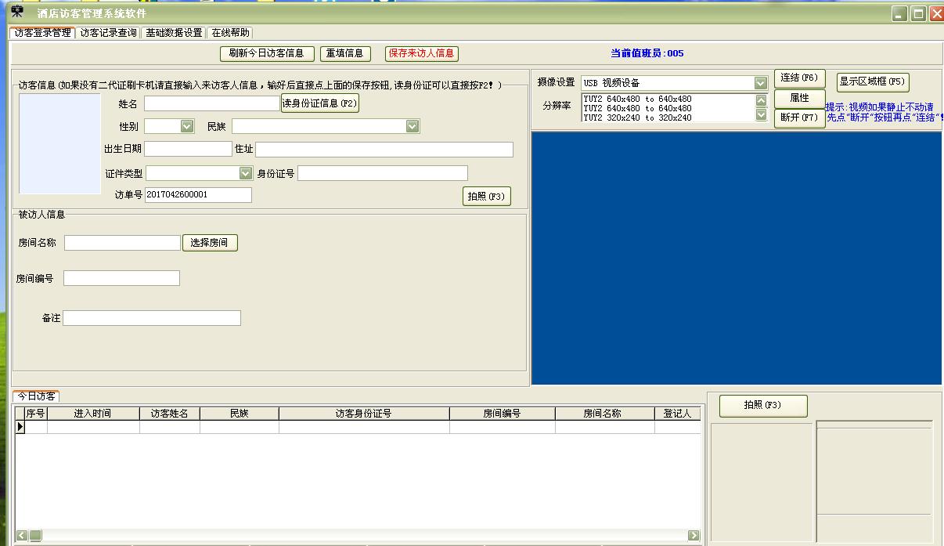Click the 出生日期 input field
Screen dimensions: 944x546
(x=188, y=149)
